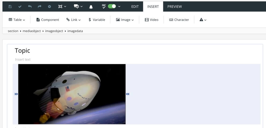Expand the fullscreen options dropdown arrow
Screen dimensions: 266x128
click(65, 7)
